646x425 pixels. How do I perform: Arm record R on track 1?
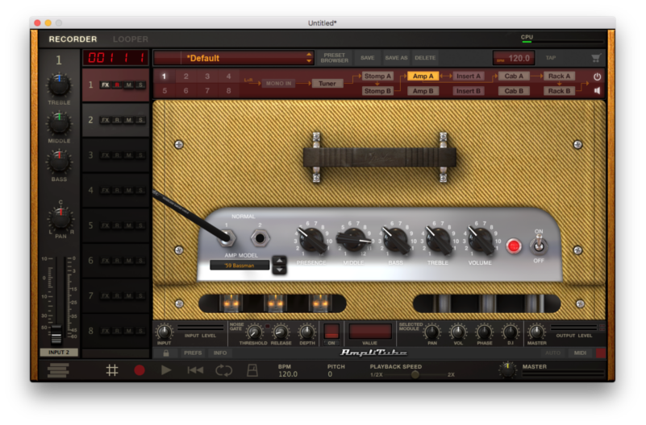click(118, 85)
